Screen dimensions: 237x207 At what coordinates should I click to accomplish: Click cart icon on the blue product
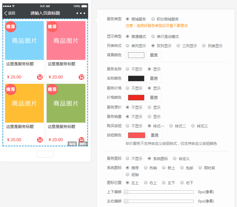(x=40, y=77)
